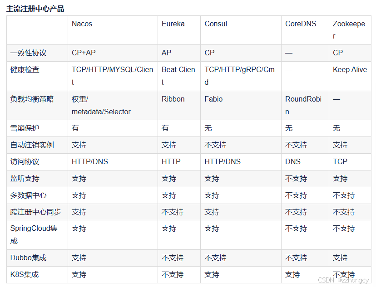This screenshot has height=287, width=376.
Task: Click 支持 for Eureka in SpringCloud集成 row
Action: coord(169,229)
